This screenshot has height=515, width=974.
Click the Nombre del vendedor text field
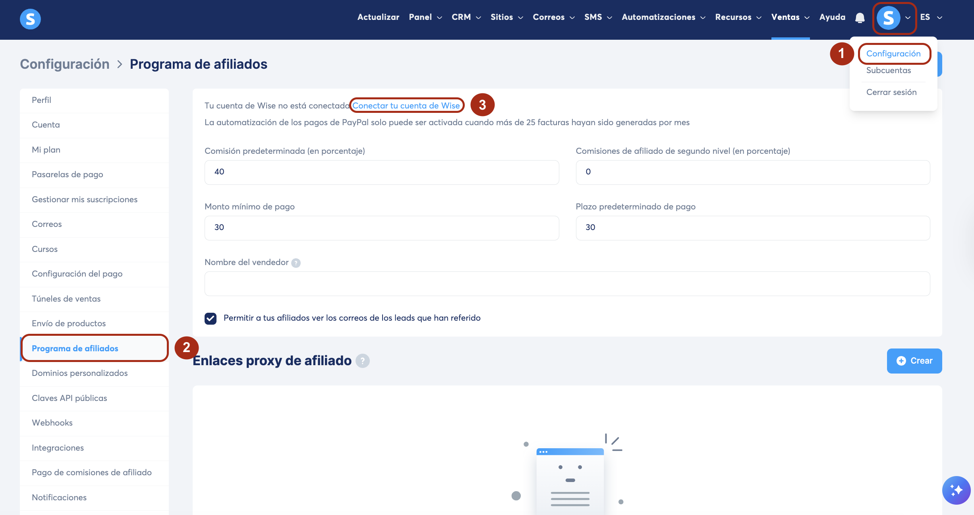pyautogui.click(x=567, y=284)
